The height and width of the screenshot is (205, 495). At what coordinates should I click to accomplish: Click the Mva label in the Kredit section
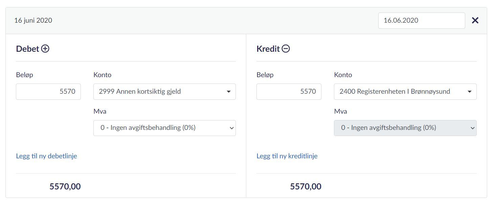(340, 111)
